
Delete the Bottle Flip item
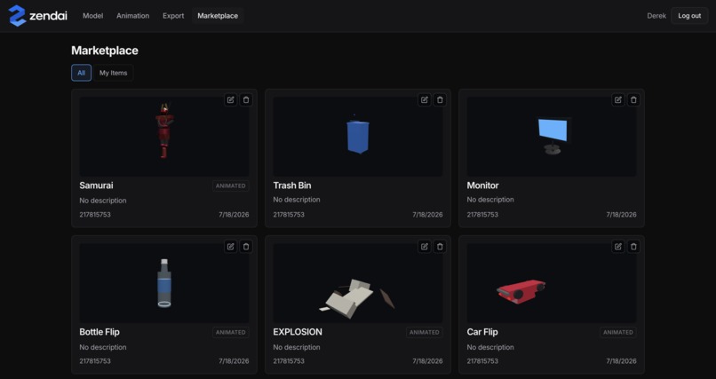tap(246, 247)
